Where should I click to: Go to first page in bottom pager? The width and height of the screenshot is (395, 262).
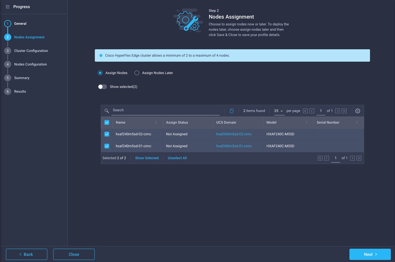click(x=320, y=158)
